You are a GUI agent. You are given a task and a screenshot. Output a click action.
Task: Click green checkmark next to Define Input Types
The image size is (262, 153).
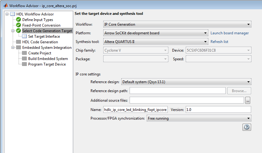(19, 20)
